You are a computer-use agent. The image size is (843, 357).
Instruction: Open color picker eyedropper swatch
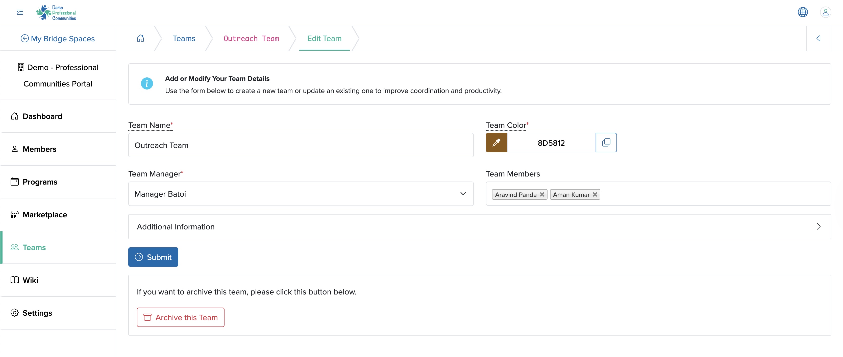(x=497, y=142)
